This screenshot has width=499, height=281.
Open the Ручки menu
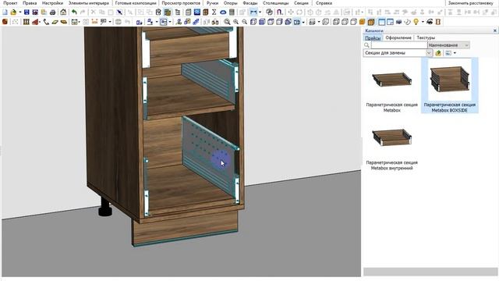[212, 3]
